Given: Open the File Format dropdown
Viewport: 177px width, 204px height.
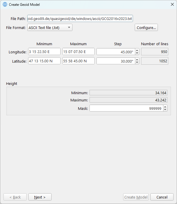Looking at the screenshot, I should (50, 28).
